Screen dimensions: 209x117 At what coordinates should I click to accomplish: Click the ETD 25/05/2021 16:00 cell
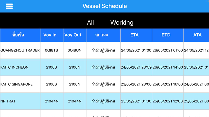tap(167, 84)
